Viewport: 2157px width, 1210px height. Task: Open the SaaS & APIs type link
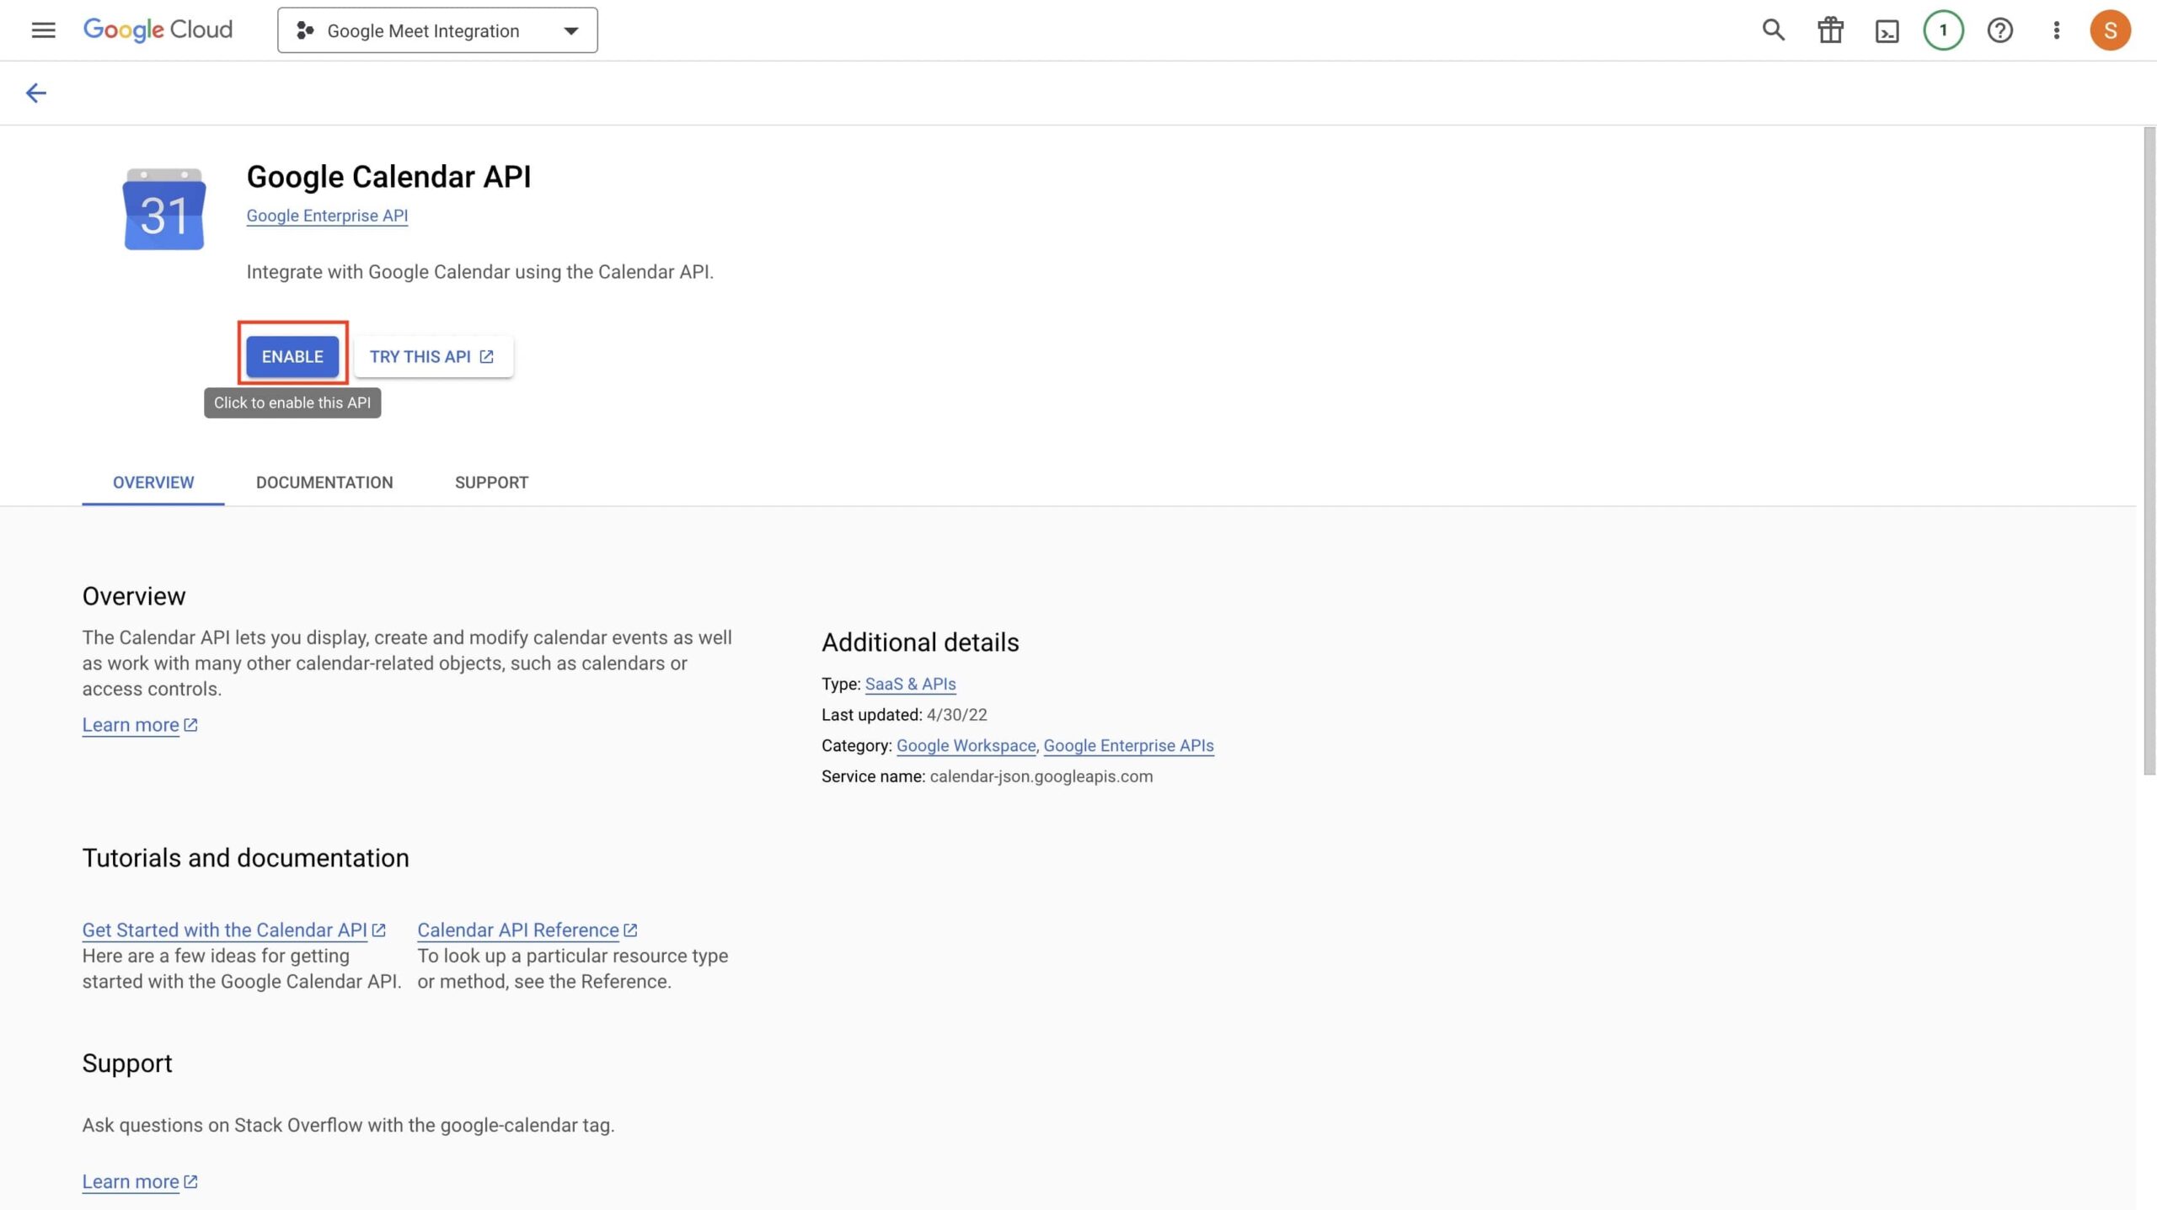coord(910,684)
